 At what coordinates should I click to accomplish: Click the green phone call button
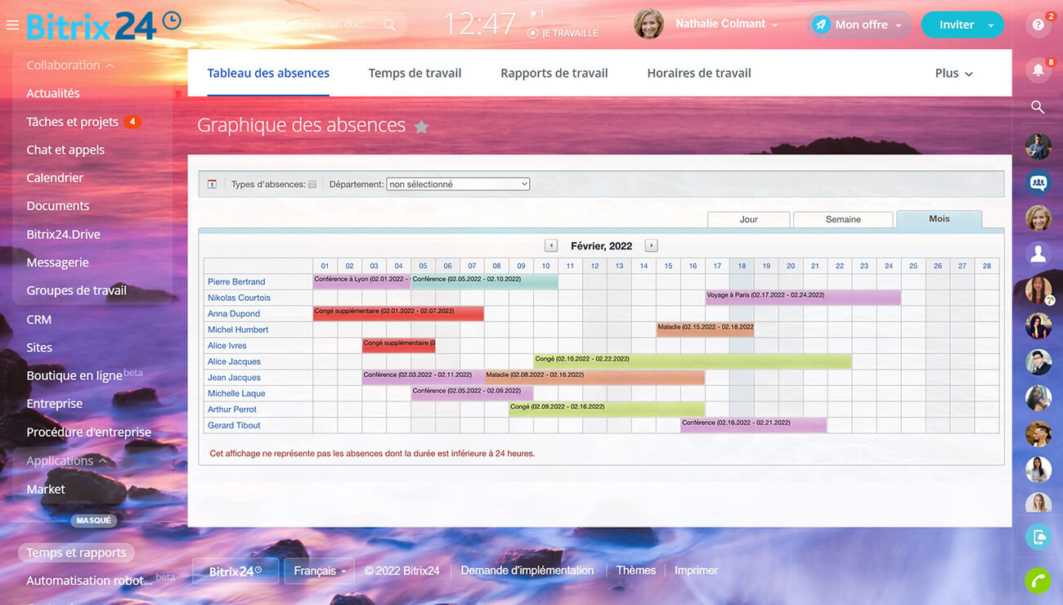point(1038,580)
